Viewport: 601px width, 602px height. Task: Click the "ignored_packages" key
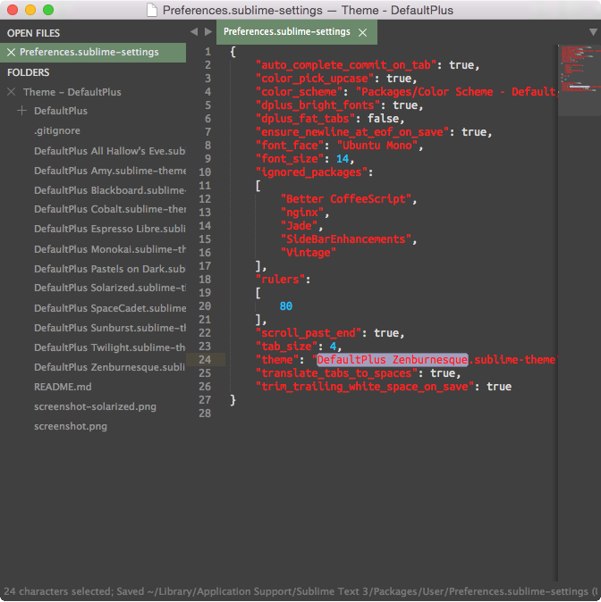pos(311,172)
